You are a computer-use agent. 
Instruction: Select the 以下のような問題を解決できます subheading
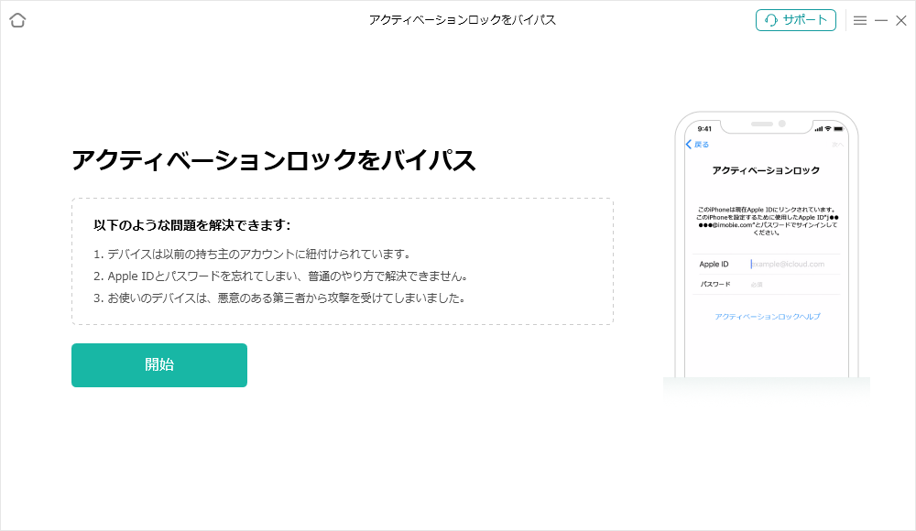click(x=192, y=225)
